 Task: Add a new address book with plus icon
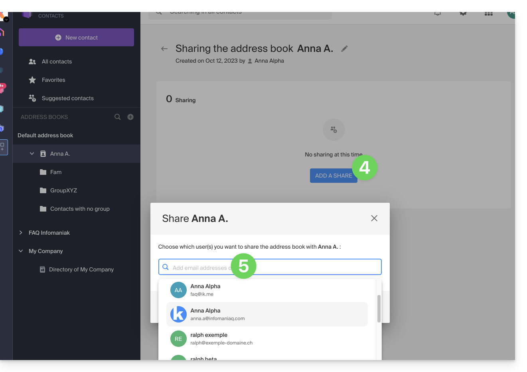click(130, 117)
